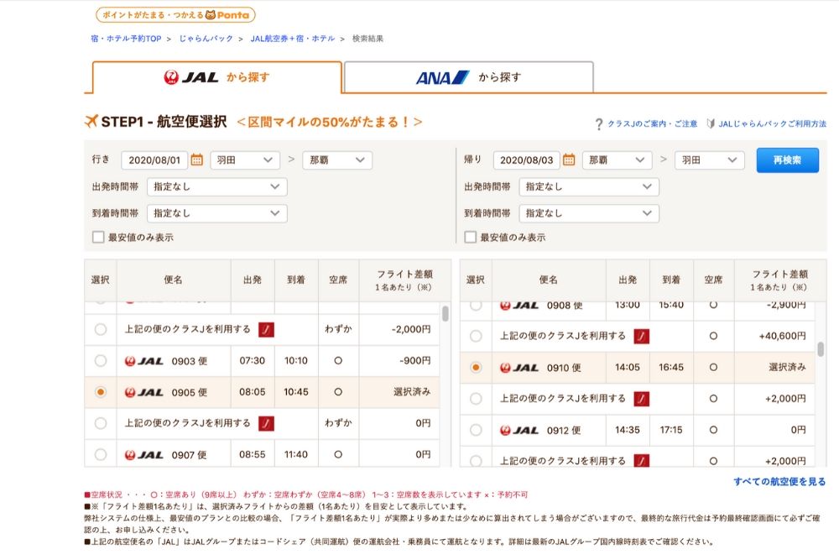
Task: Open the return date calendar icon
Action: 569,160
